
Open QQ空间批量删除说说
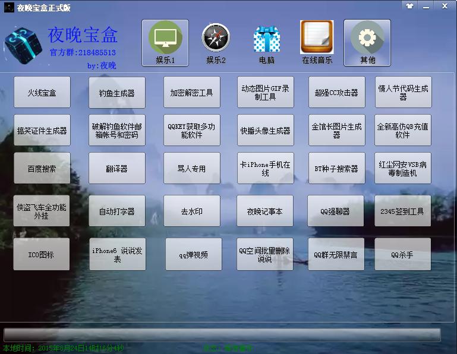click(x=265, y=254)
